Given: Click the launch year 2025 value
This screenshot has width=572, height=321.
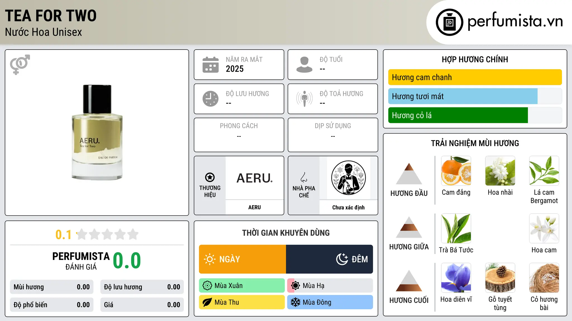Looking at the screenshot, I should [235, 69].
